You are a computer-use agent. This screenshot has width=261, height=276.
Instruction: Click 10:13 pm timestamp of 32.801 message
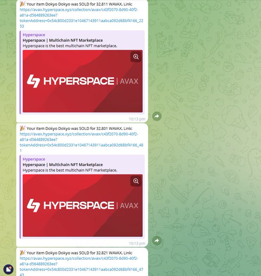pos(137,243)
